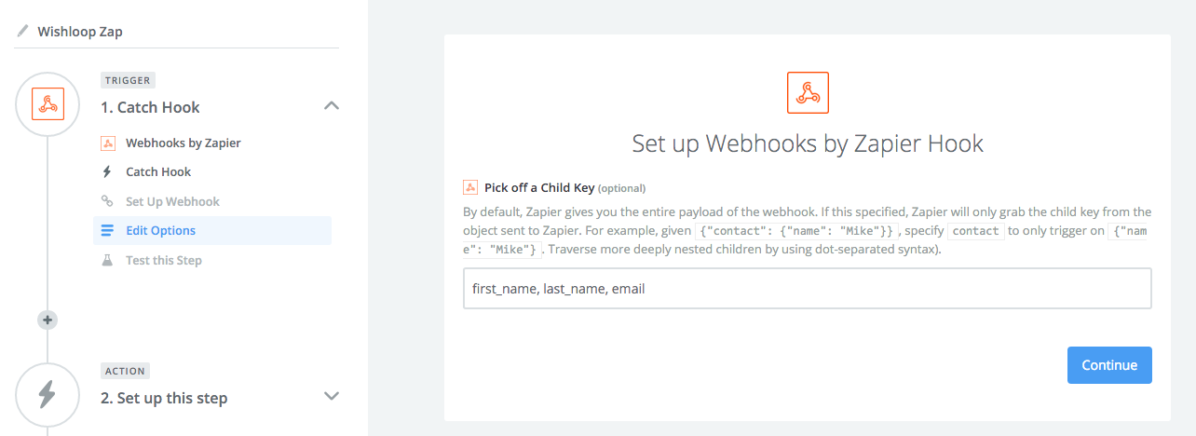Open the Test this Step menu item

coord(164,260)
